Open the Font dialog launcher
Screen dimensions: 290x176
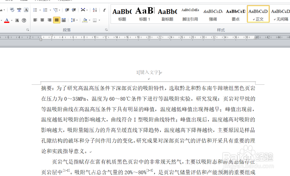(28, 30)
